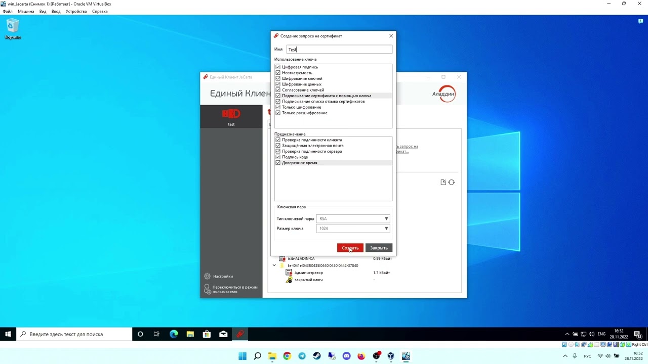Click РУС language indicator in host tray
Screen dimensions: 648x364
(x=587, y=356)
